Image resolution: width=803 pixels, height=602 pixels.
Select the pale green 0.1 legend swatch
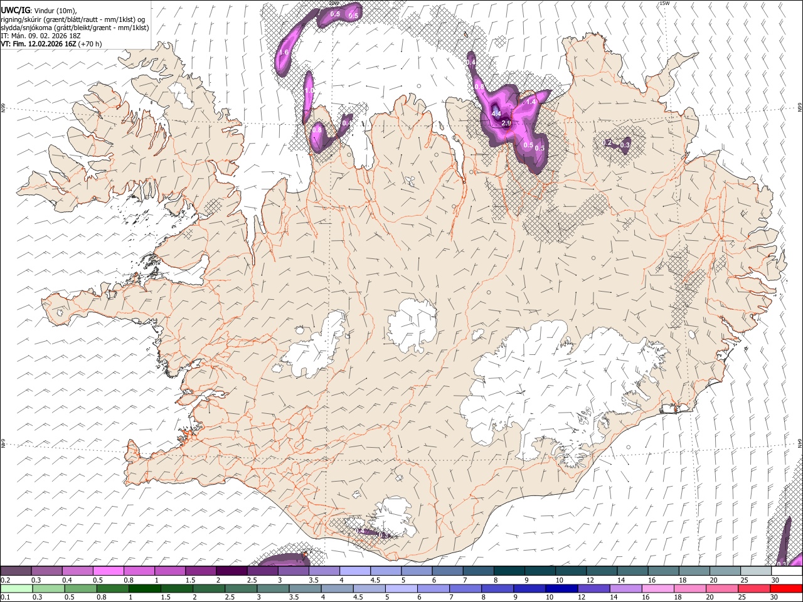(16, 588)
